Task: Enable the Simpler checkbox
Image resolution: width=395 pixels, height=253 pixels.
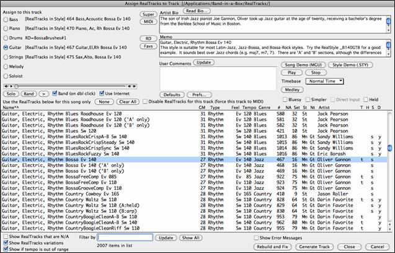Action: pyautogui.click(x=308, y=100)
